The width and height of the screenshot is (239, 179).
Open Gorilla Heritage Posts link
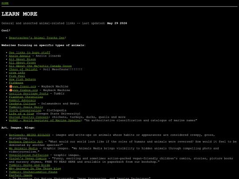28,93
